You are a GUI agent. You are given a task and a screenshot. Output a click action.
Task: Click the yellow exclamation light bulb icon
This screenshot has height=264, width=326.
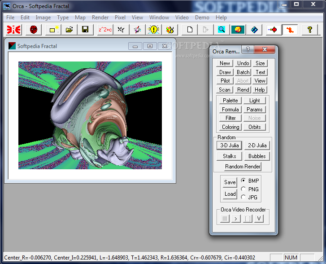click(153, 30)
